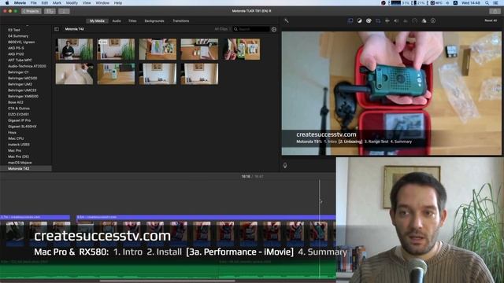The image size is (504, 283).
Task: Open the Mark menu
Action: (x=57, y=3)
